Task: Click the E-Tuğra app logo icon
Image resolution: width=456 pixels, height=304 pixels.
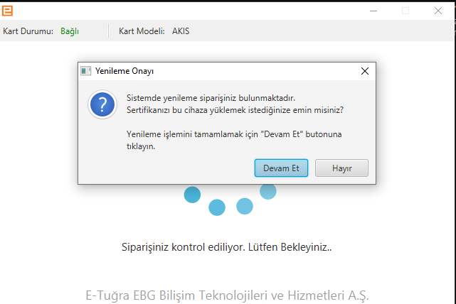Action: coord(8,11)
